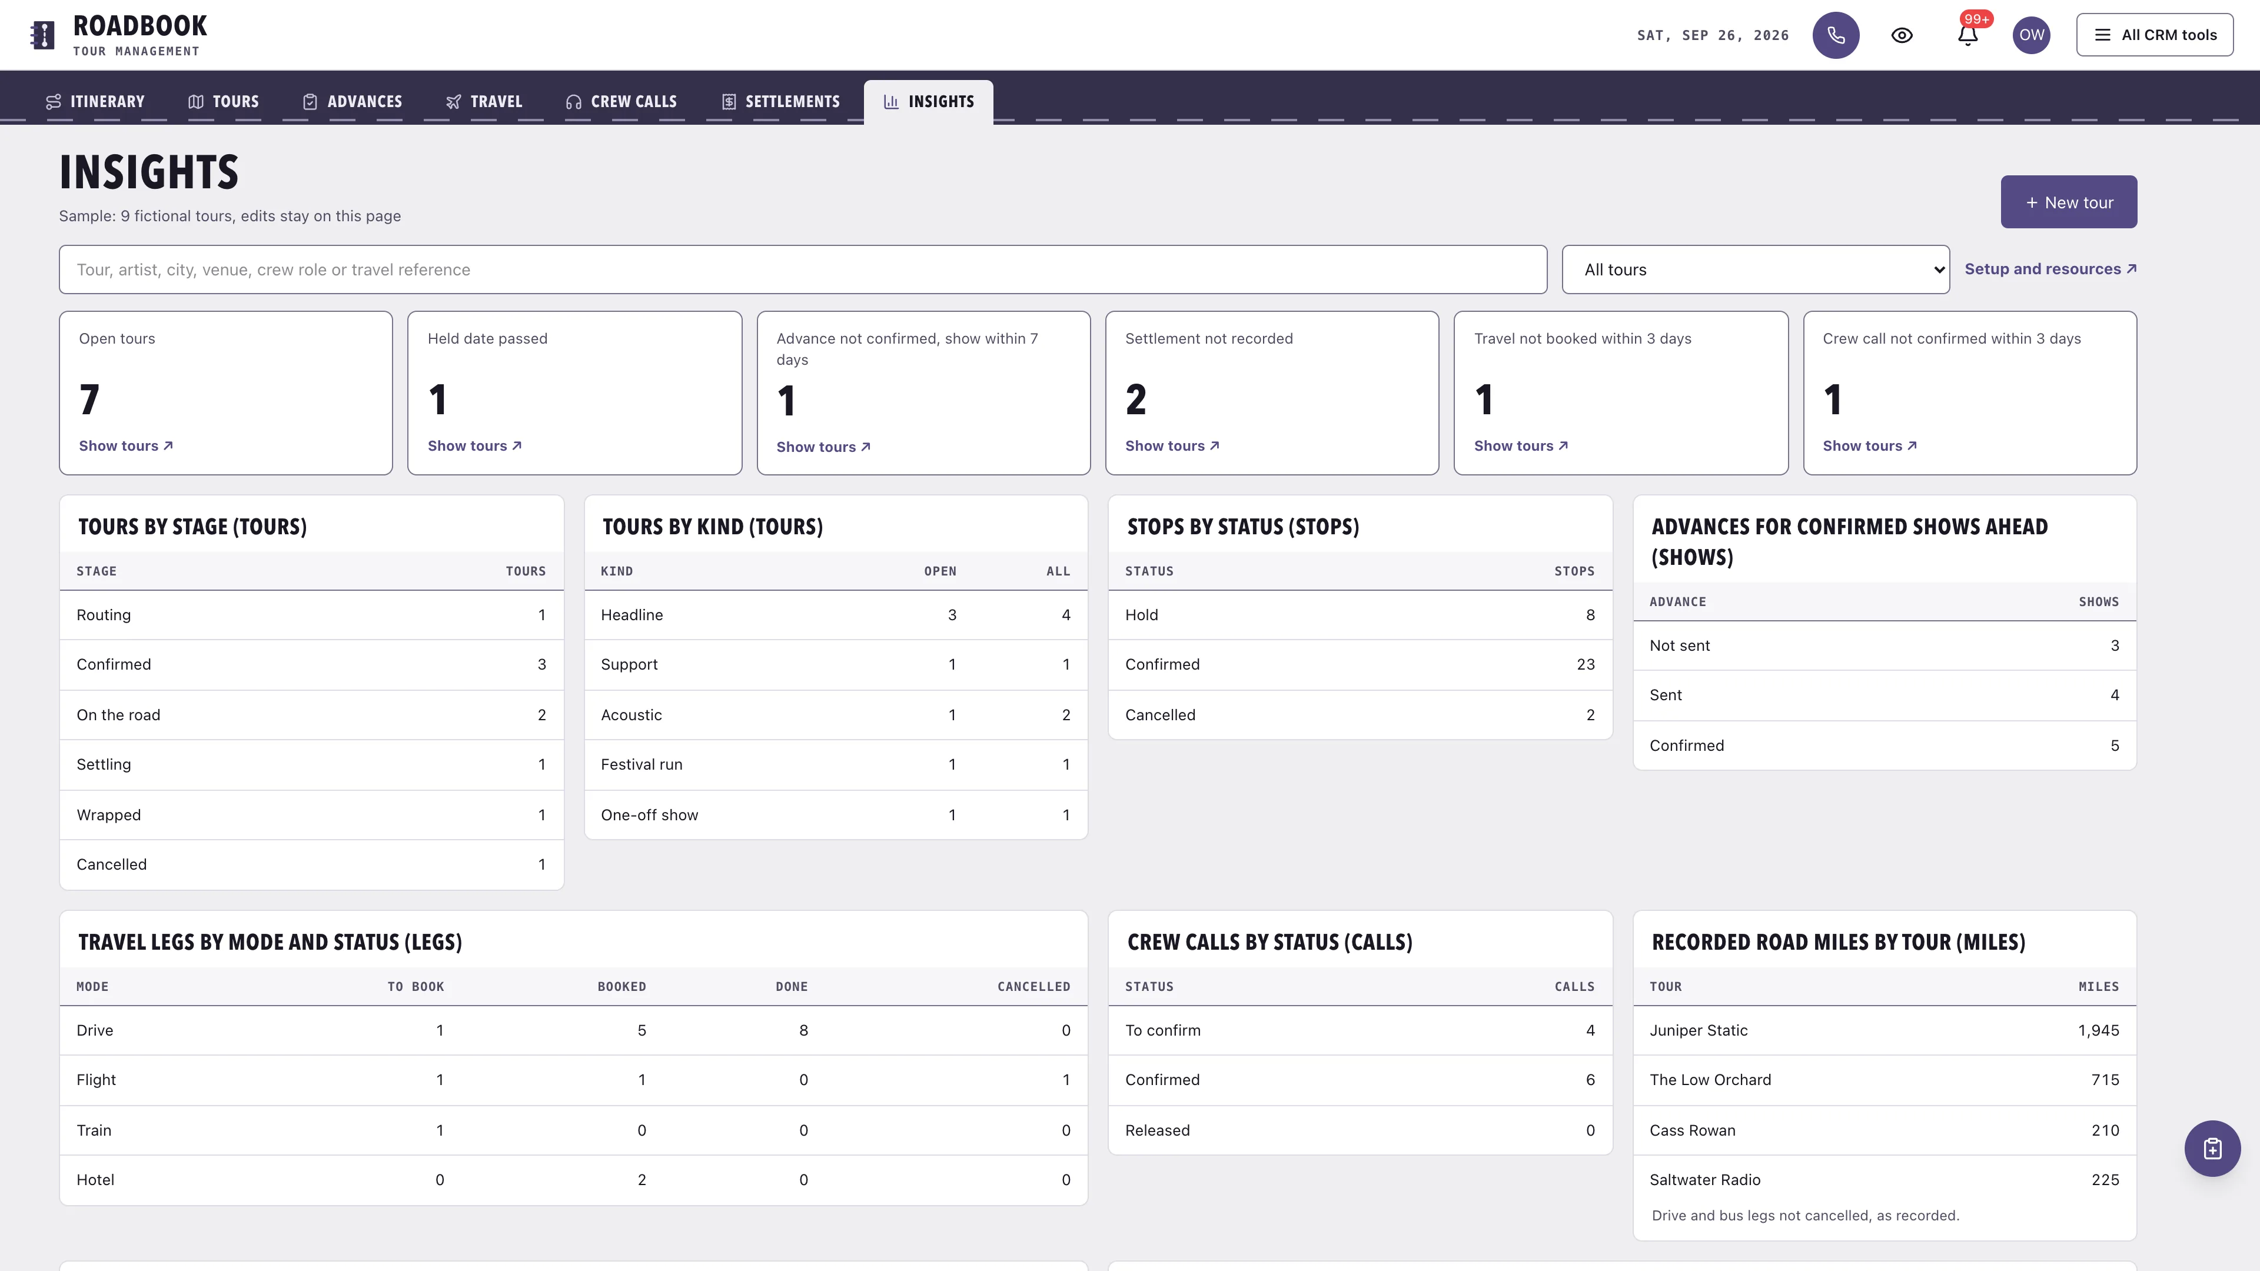Open All CRM tools menu
The height and width of the screenshot is (1271, 2260).
2155,35
